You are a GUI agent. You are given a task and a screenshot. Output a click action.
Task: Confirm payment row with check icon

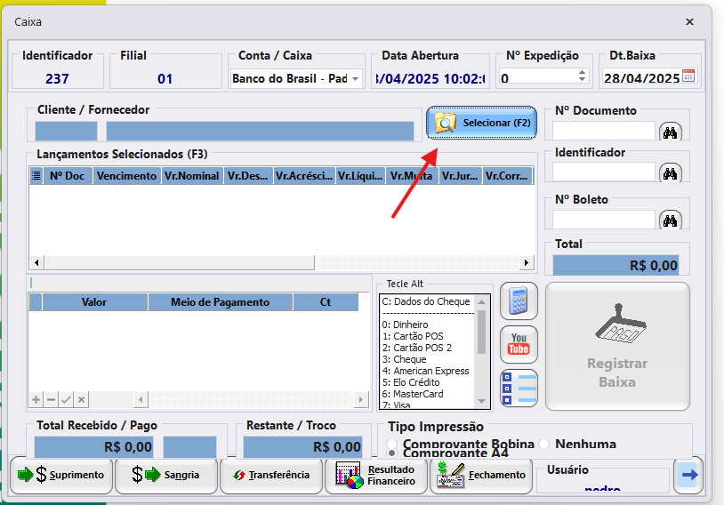tap(66, 399)
